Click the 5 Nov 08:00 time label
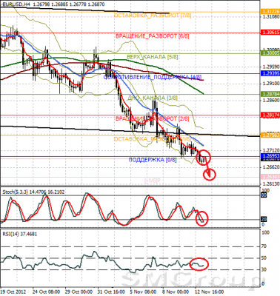Screen dimensions: 280x296 144,292
